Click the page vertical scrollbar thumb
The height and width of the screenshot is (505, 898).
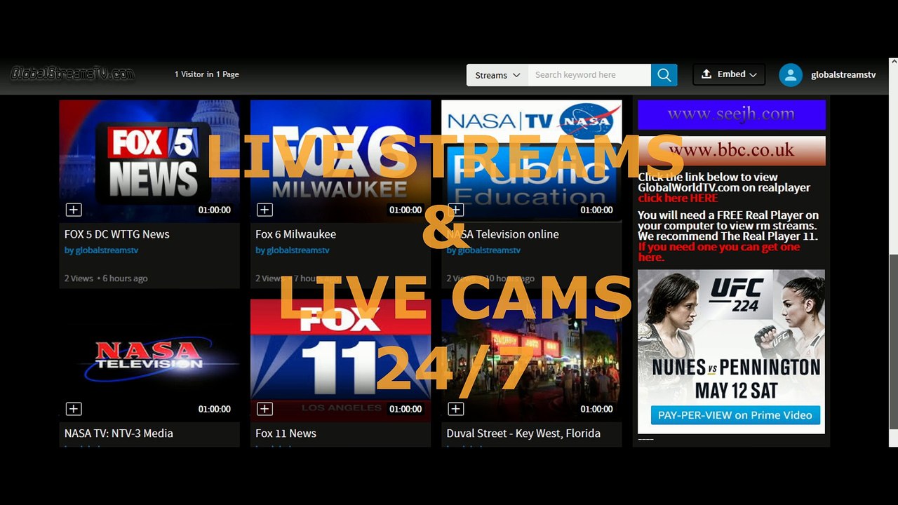[893, 341]
